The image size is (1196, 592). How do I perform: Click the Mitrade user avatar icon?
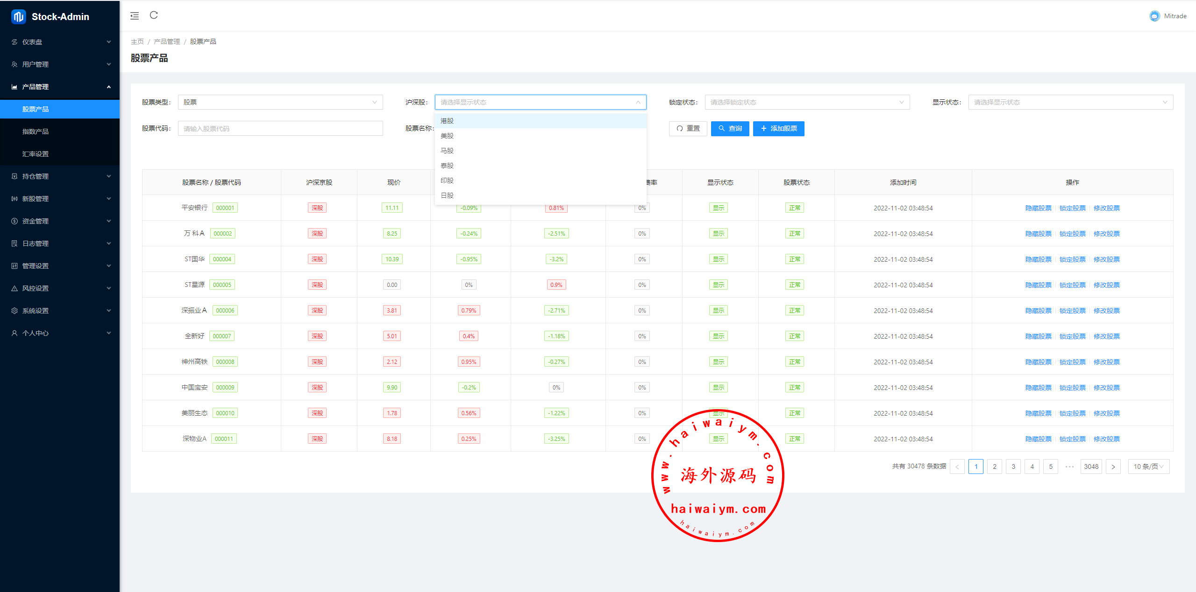[1154, 16]
